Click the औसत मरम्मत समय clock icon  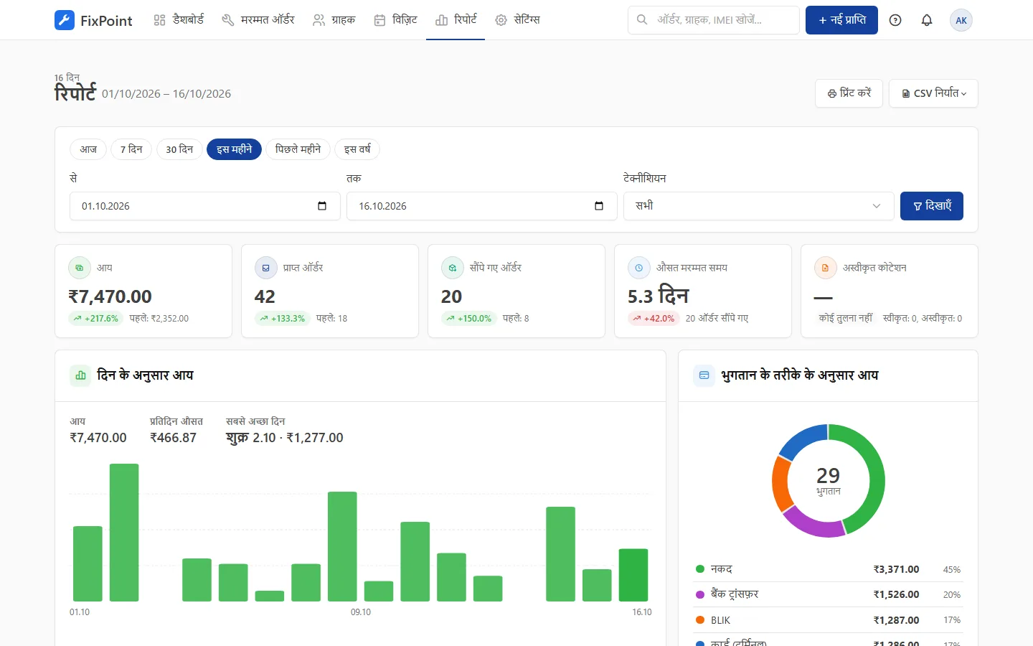coord(639,268)
